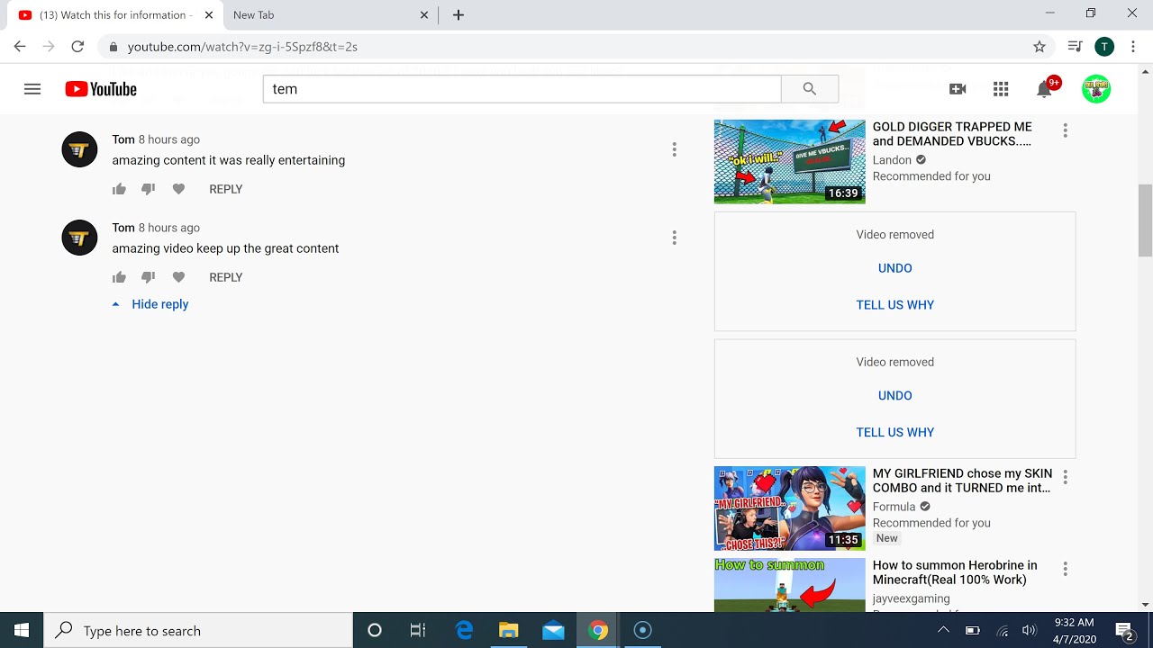Like the 'amazing content' comment

tap(119, 189)
